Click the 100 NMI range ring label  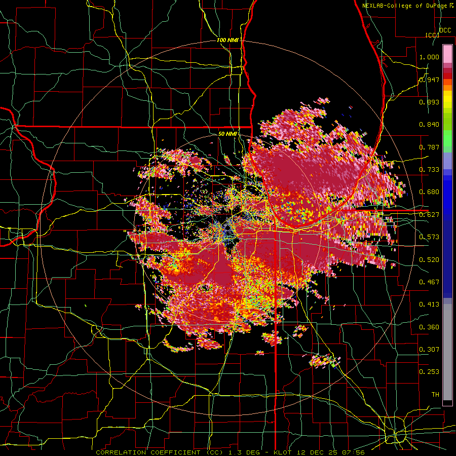(227, 40)
